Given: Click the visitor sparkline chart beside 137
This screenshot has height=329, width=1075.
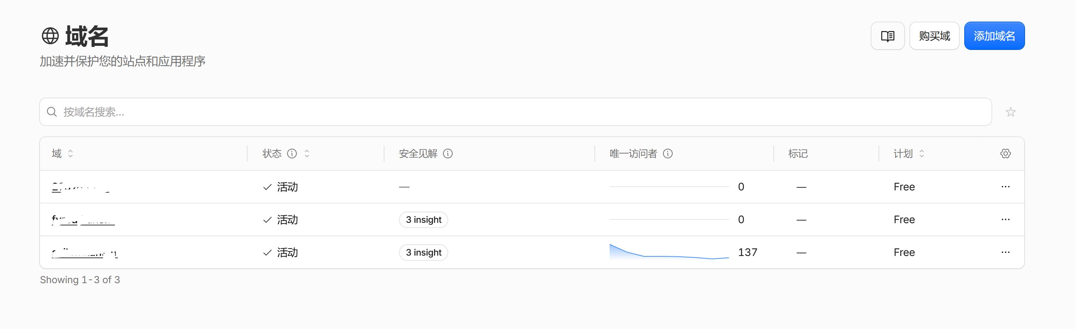Looking at the screenshot, I should click(x=669, y=252).
